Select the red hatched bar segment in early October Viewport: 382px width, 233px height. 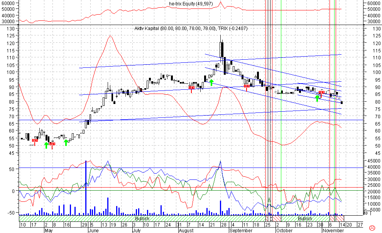(277, 218)
